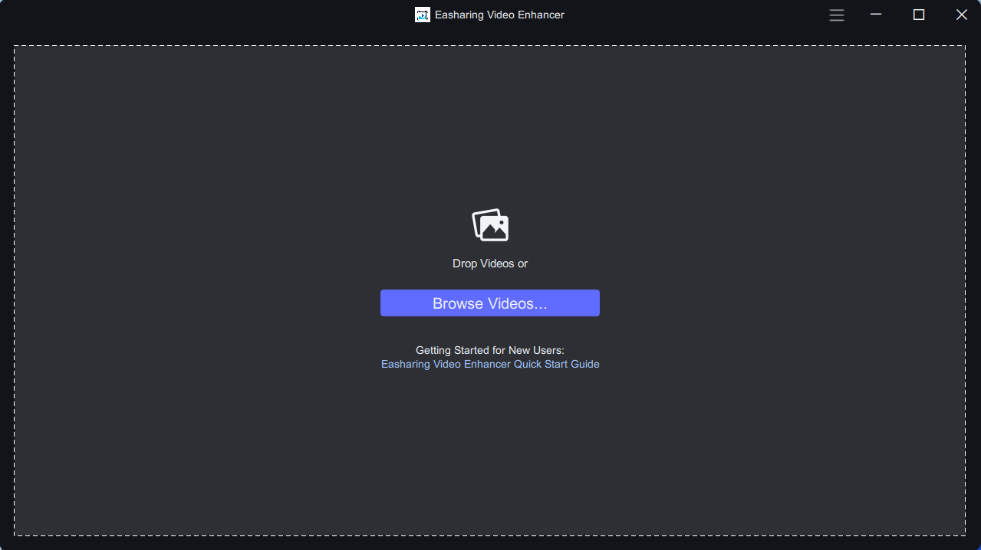
Task: Click the stacked pictures drop icon
Action: coord(490,225)
